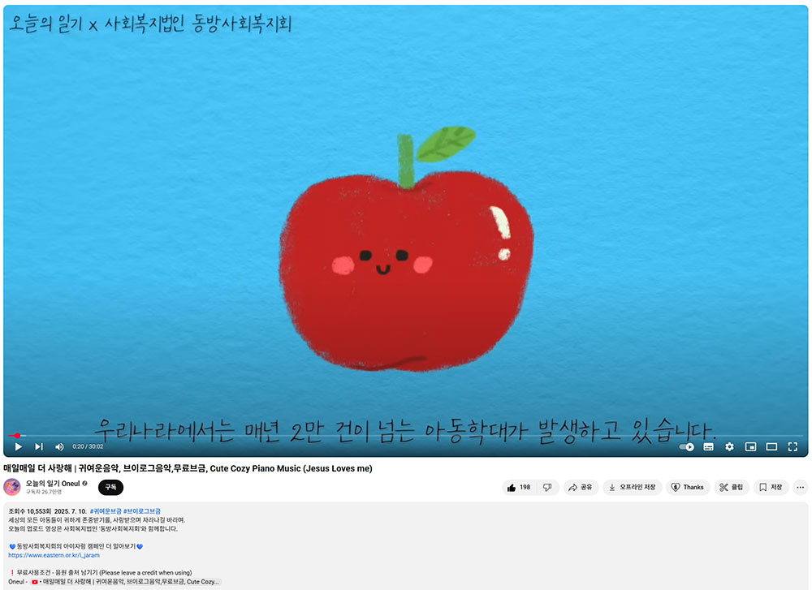Enter fullscreen mode
812x590 pixels.
(793, 446)
